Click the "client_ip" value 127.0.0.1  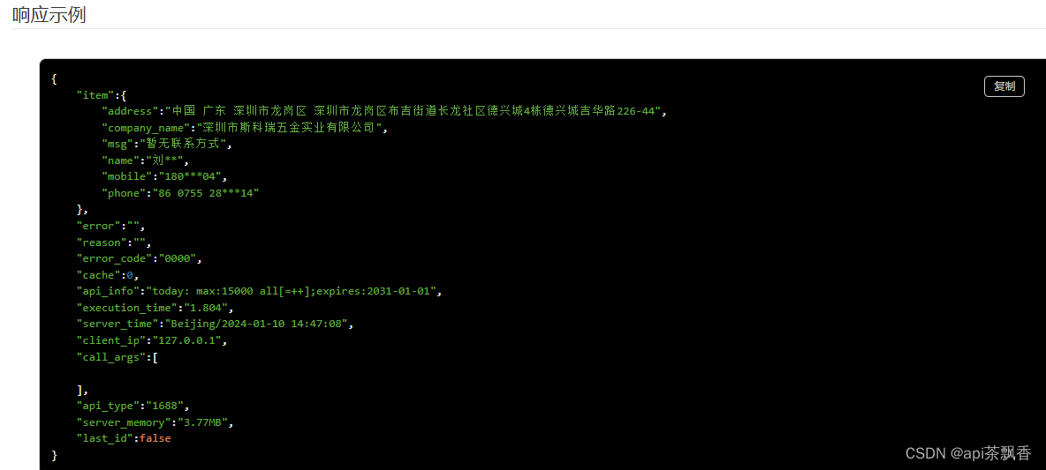pos(187,340)
